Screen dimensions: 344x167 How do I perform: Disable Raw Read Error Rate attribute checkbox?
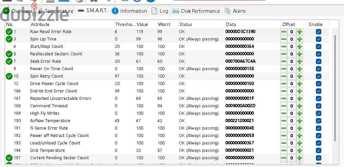319,32
